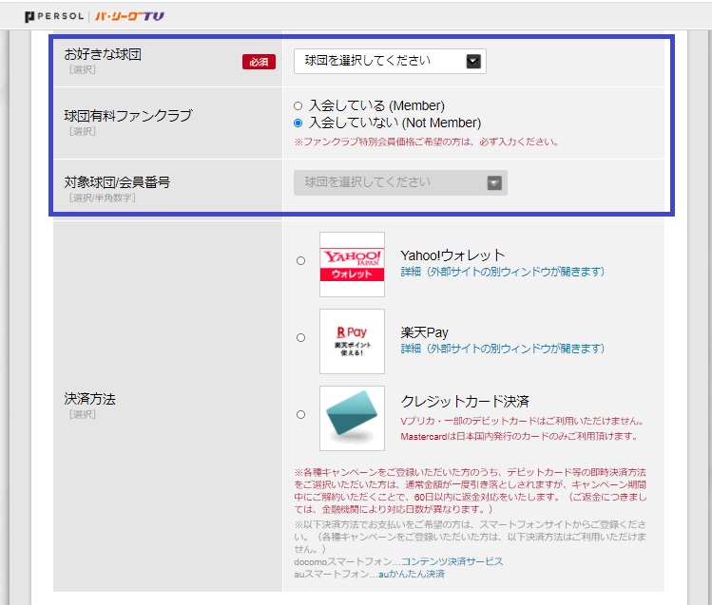Open Yahoo!ウォレット 詳細 external link
The image size is (712, 605).
pyautogui.click(x=502, y=272)
